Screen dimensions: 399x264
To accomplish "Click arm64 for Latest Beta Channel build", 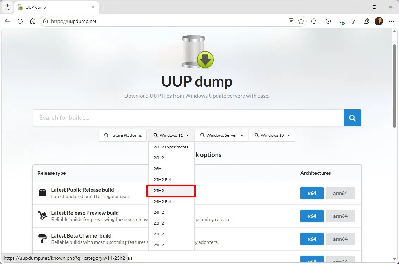I will (340, 239).
